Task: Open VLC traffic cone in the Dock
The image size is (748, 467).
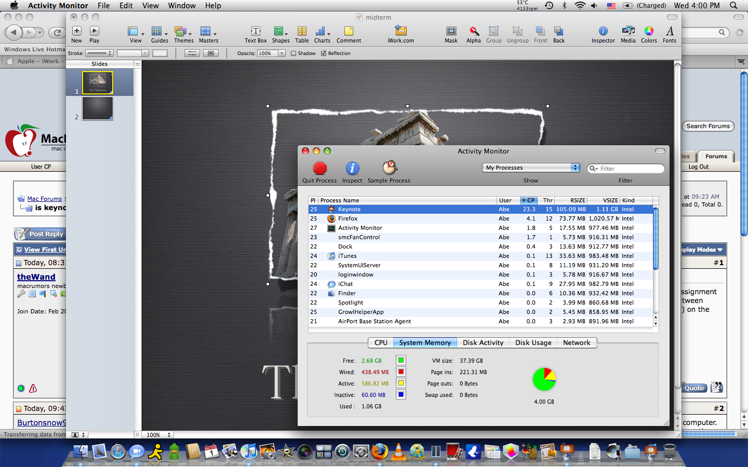Action: pyautogui.click(x=398, y=451)
